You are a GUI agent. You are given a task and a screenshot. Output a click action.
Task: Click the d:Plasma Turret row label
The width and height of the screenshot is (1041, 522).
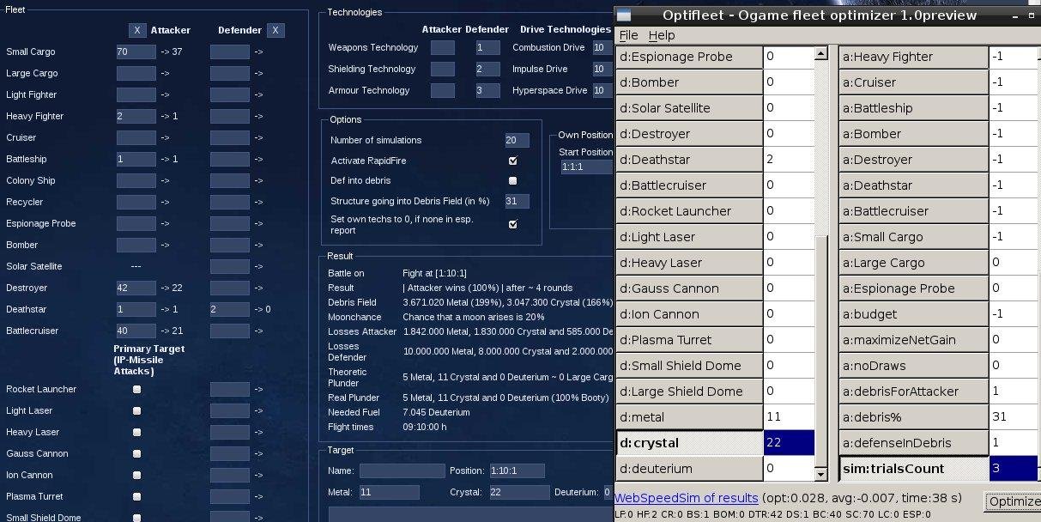pyautogui.click(x=689, y=340)
